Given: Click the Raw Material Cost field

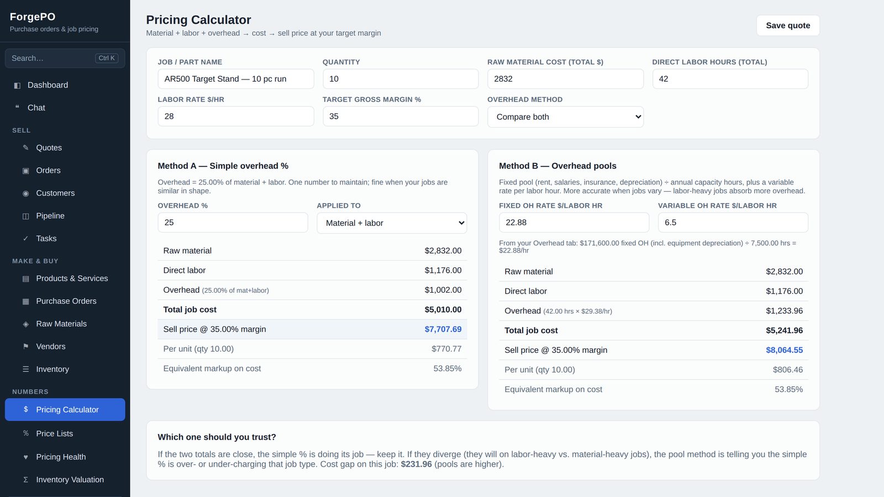Looking at the screenshot, I should [565, 79].
